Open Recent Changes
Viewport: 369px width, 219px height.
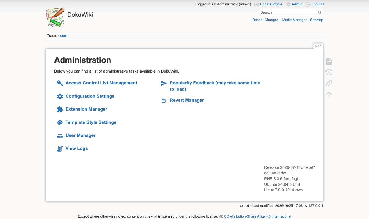pyautogui.click(x=266, y=20)
